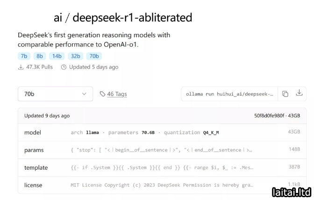Select the 7b size tag
This screenshot has width=314, height=200.
tap(23, 56)
